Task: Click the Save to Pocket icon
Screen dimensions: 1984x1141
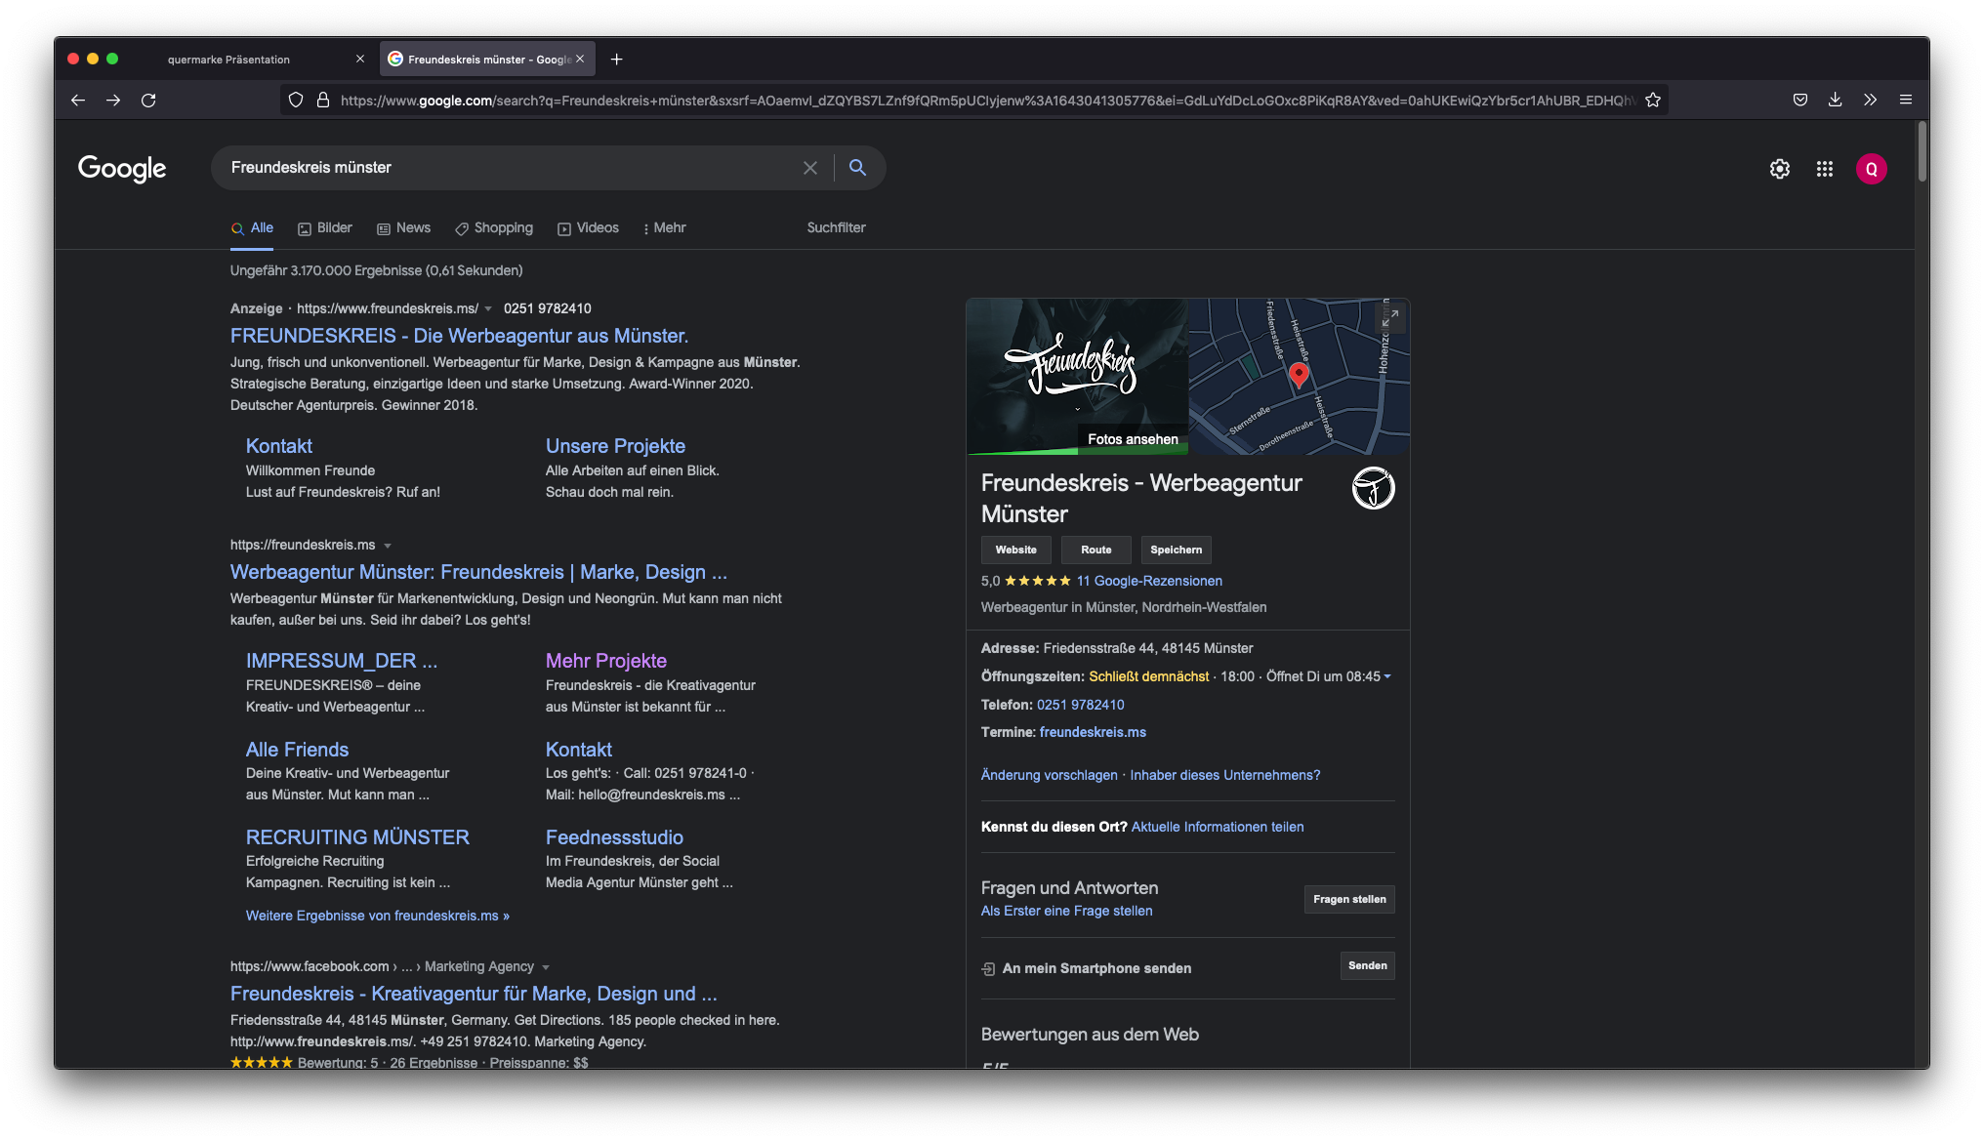Action: point(1799,100)
